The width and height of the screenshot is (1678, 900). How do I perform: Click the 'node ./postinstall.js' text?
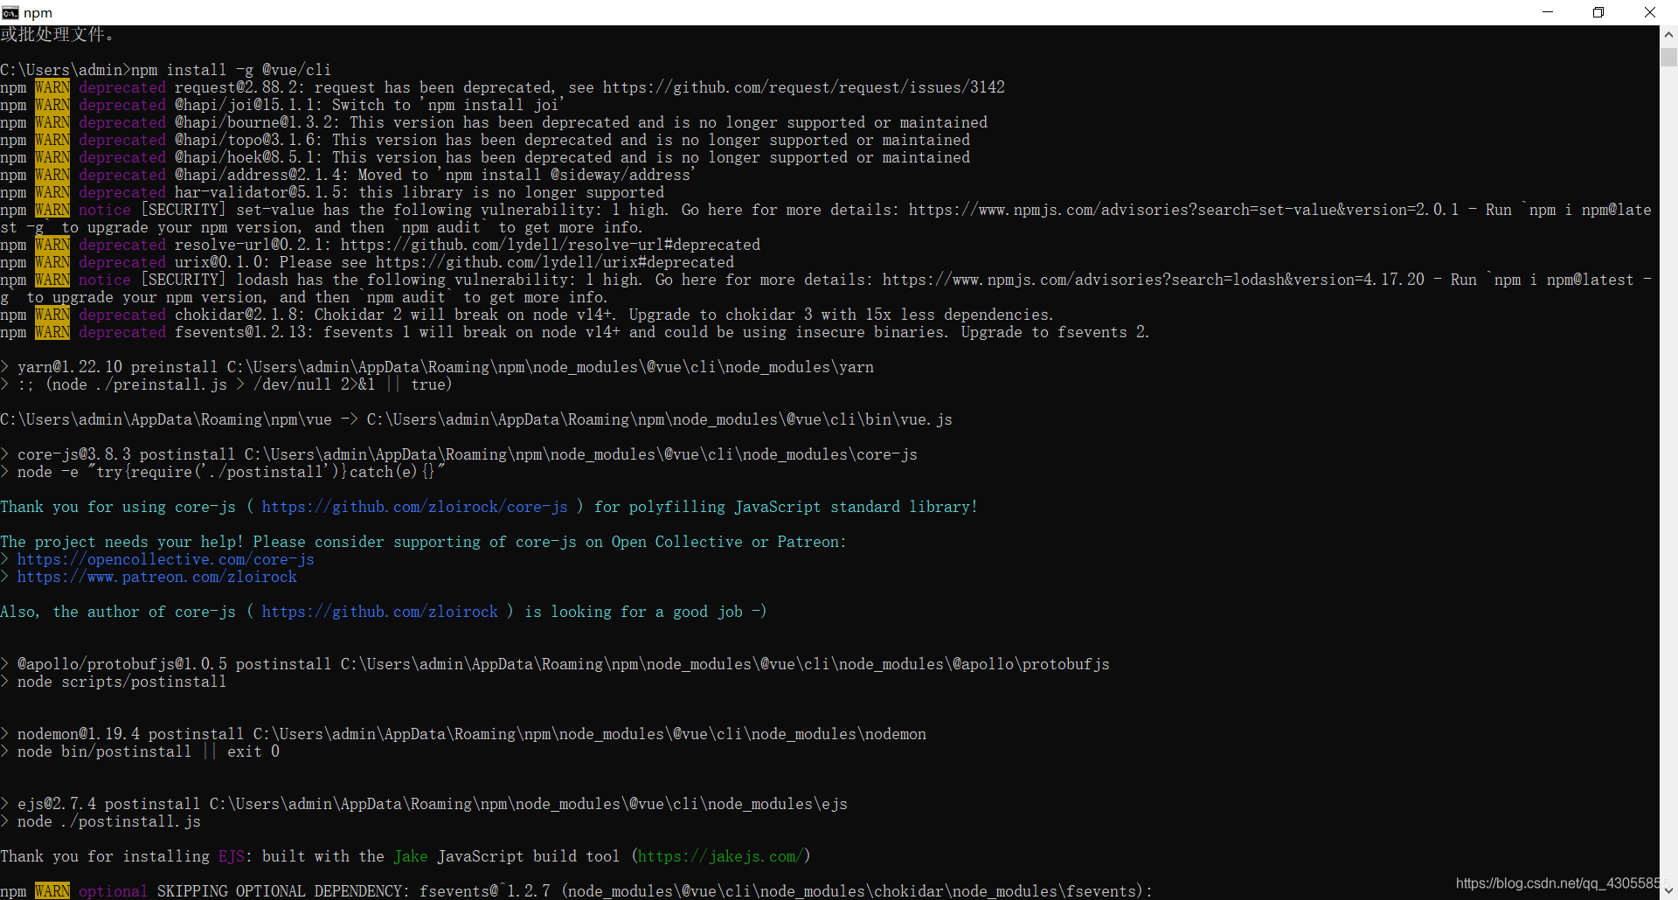(109, 821)
